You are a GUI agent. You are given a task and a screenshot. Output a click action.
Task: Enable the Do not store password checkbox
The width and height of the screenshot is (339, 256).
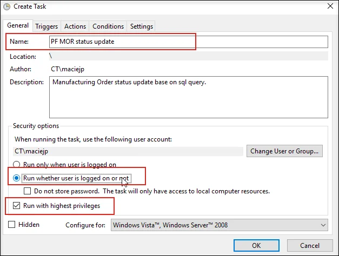pos(28,191)
